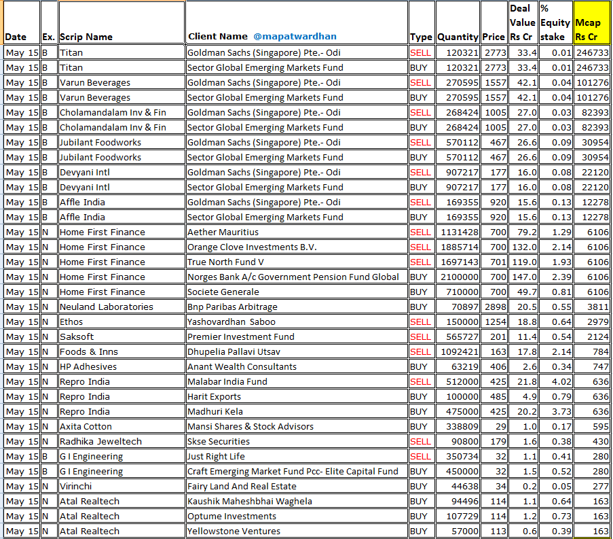The image size is (613, 539).
Task: Select the Virinchi scrip cell
Action: (x=122, y=486)
